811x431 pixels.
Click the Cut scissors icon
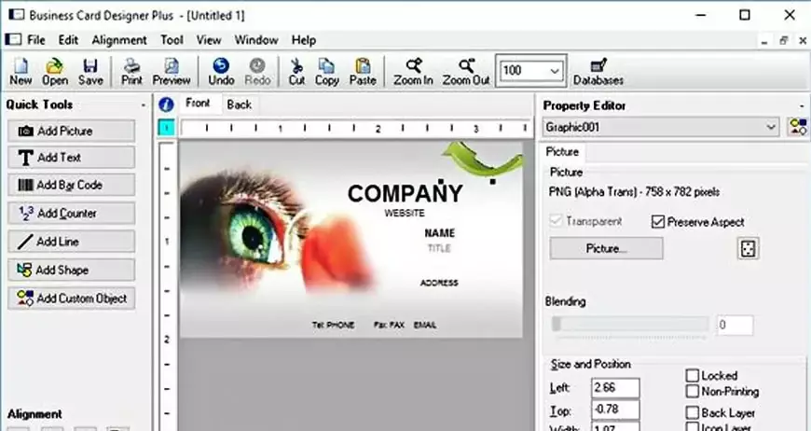[296, 71]
